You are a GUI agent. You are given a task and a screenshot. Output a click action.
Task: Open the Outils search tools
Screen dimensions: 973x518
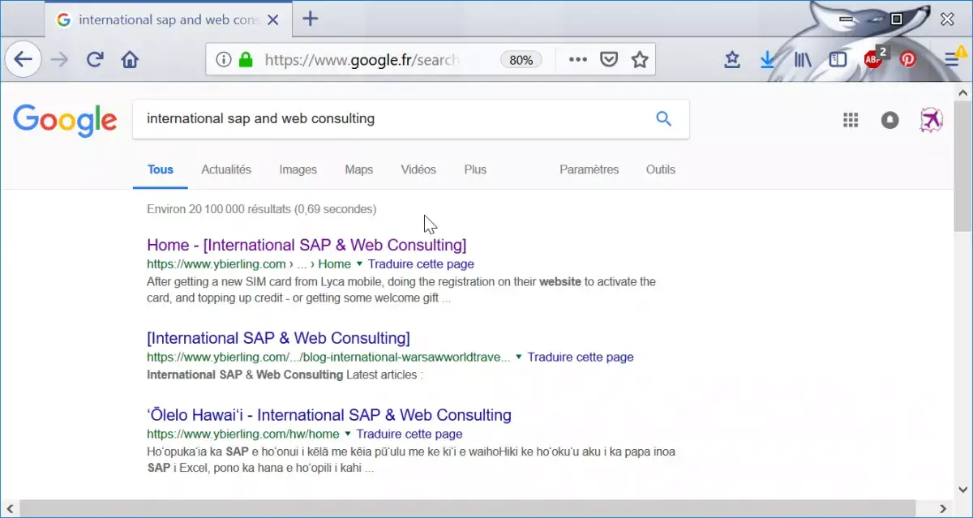[x=661, y=169]
